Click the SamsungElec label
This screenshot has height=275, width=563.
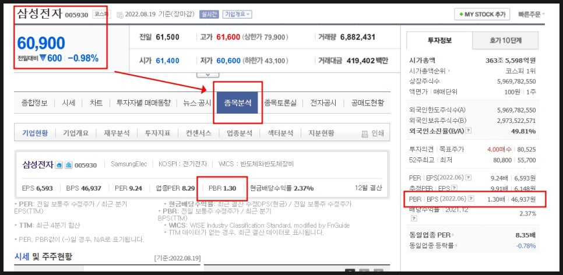pos(129,164)
